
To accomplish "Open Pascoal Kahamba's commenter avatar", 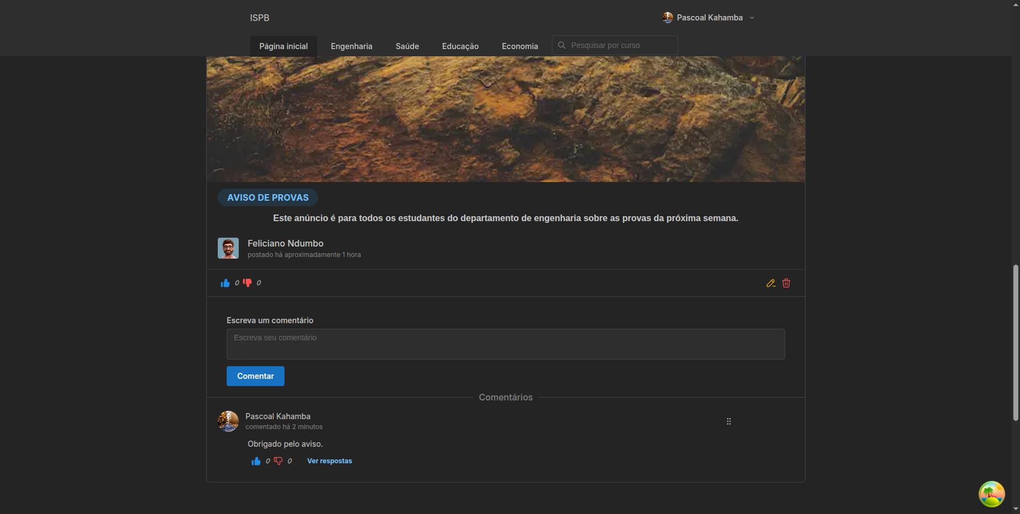I will [228, 421].
